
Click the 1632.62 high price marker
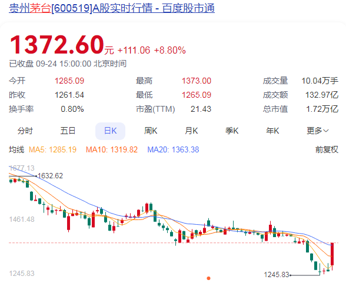(51, 176)
